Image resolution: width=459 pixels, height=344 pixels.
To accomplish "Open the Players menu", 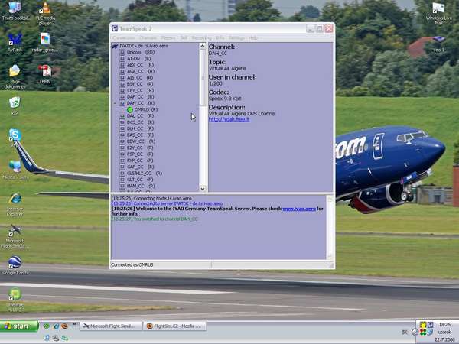I will (x=168, y=38).
